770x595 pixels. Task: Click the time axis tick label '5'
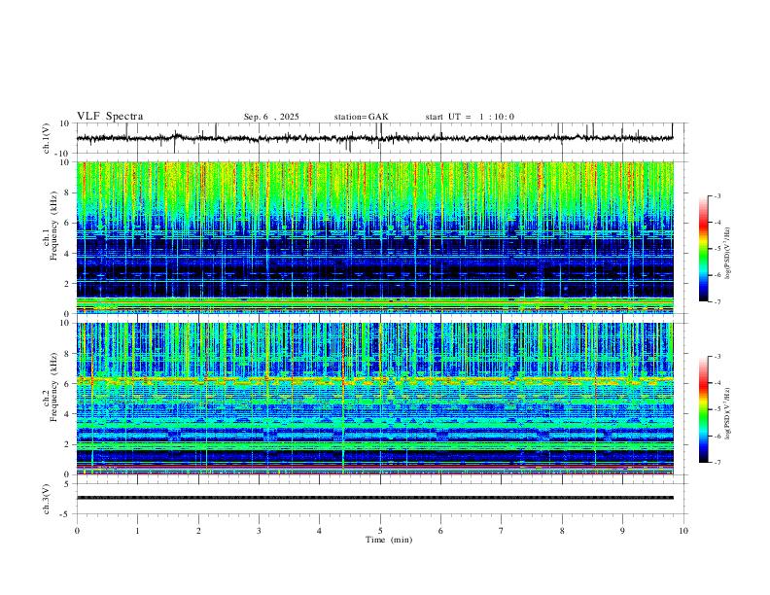(x=380, y=531)
